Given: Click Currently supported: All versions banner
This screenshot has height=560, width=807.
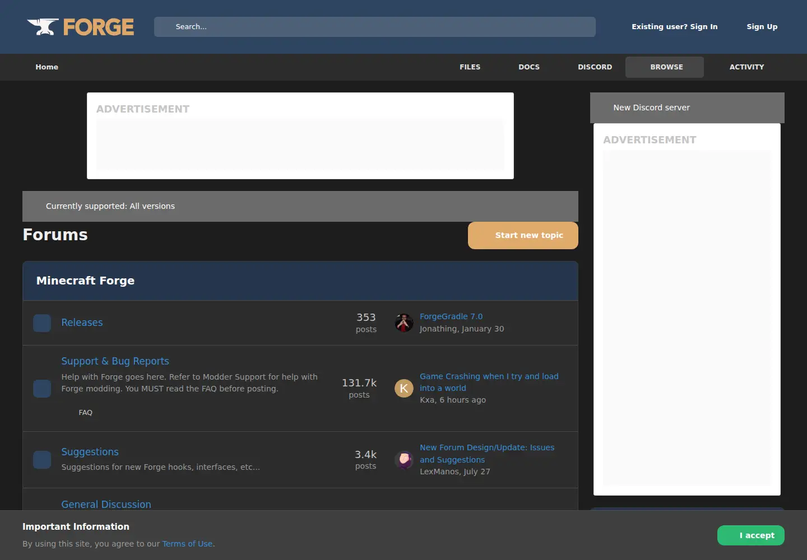Looking at the screenshot, I should 300,206.
